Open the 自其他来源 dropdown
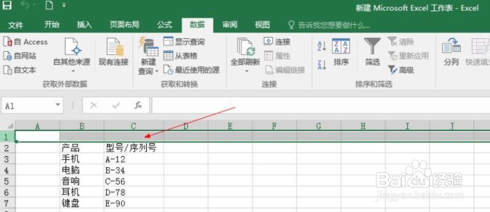This screenshot has height=212, width=490. 72,55
